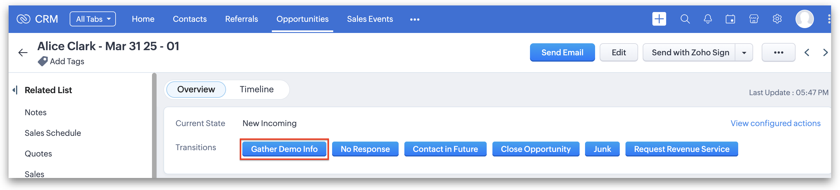This screenshot has height=190, width=840.
Task: Show more modules via ellipsis
Action: [x=414, y=19]
